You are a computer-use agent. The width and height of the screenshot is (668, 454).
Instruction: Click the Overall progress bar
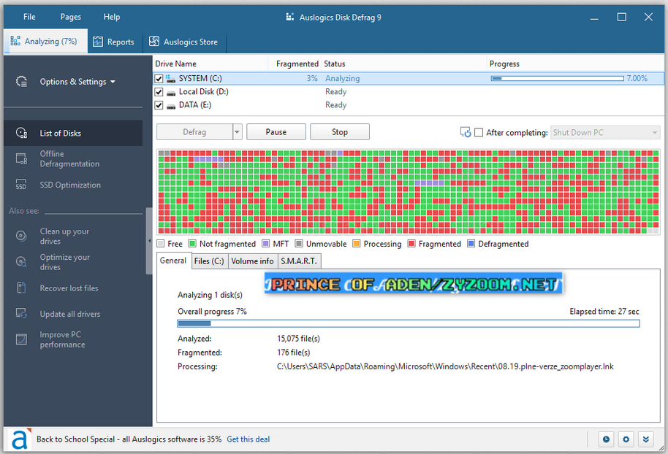pyautogui.click(x=409, y=324)
